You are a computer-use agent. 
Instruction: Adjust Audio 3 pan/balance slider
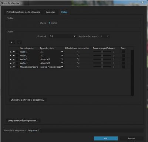tap(102, 60)
